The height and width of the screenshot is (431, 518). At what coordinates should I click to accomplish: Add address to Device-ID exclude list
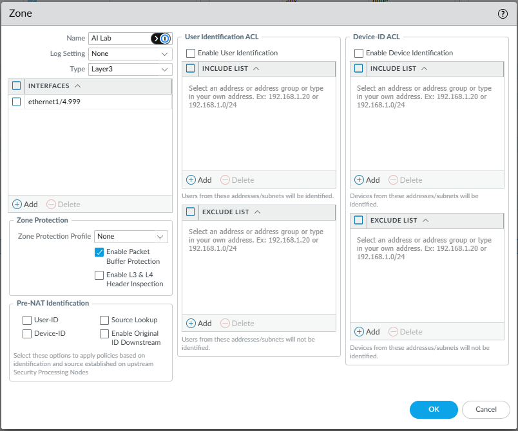point(367,332)
